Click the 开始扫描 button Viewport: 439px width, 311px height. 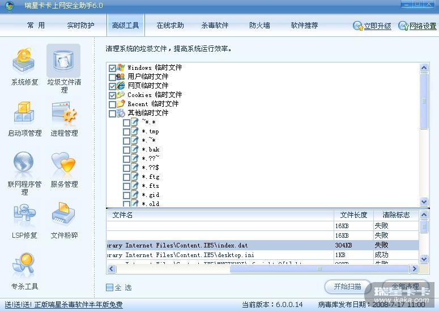347,287
